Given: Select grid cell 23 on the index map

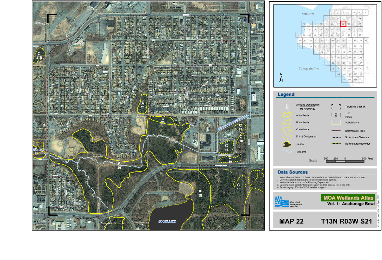Looking at the screenshot, I should coord(349,24).
